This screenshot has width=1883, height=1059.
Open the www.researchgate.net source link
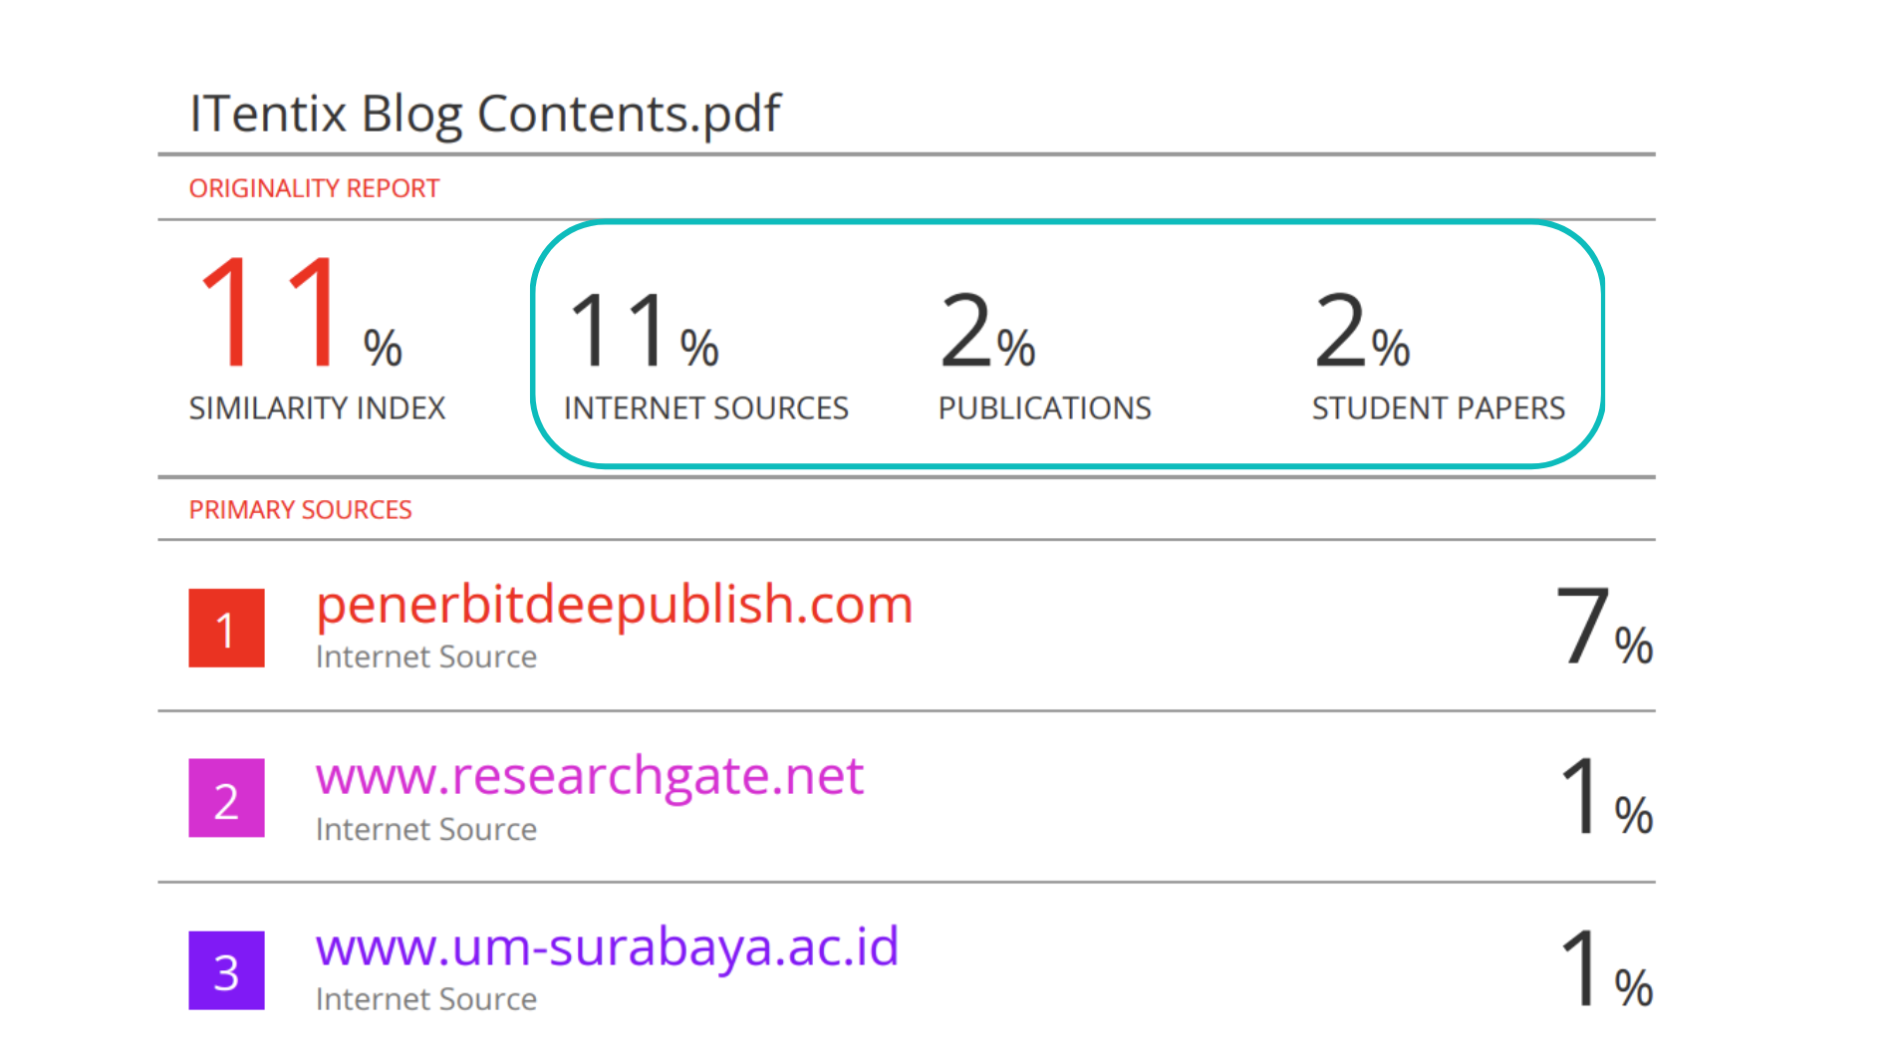pos(589,775)
